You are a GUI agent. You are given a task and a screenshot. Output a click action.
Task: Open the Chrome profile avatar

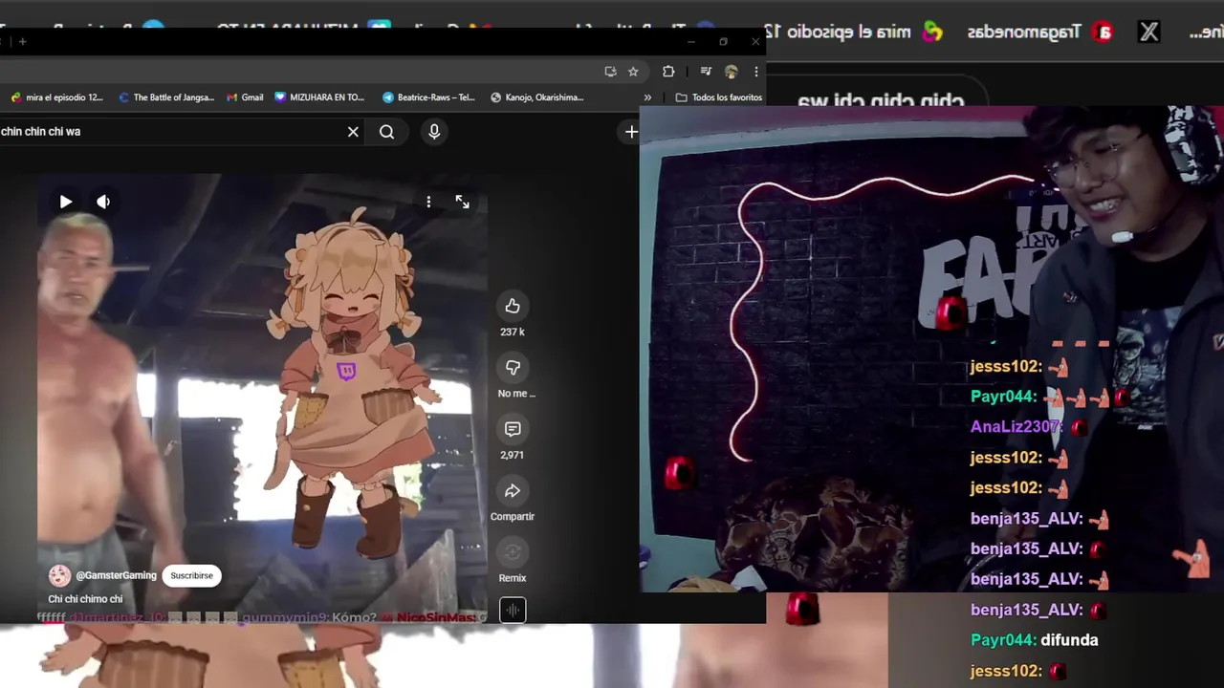[732, 72]
